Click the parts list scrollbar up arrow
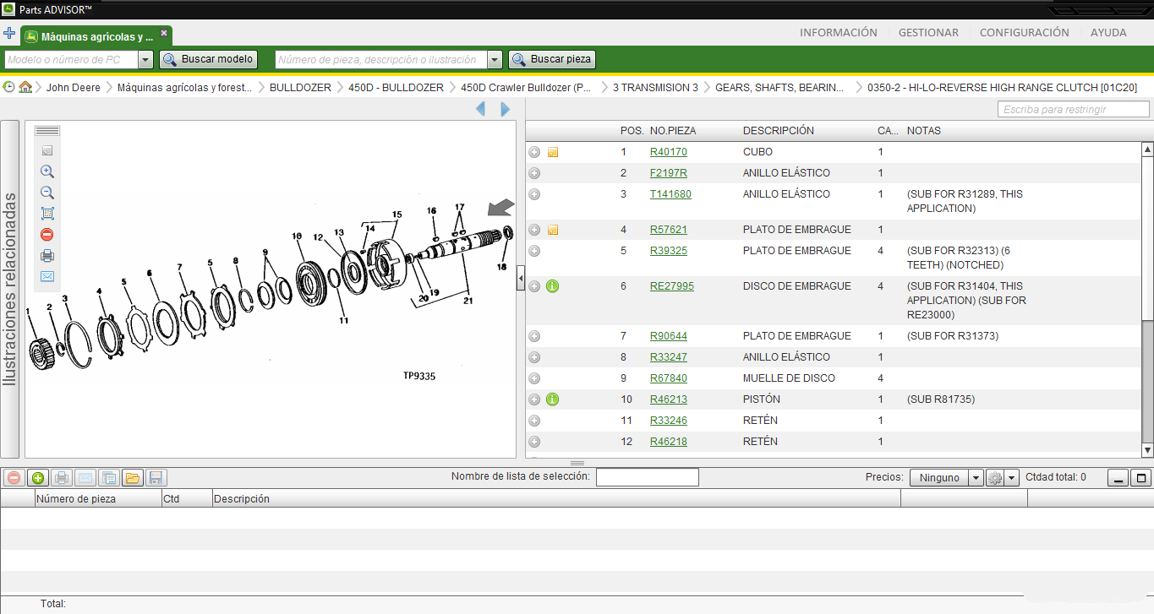Image resolution: width=1154 pixels, height=614 pixels. click(1147, 149)
